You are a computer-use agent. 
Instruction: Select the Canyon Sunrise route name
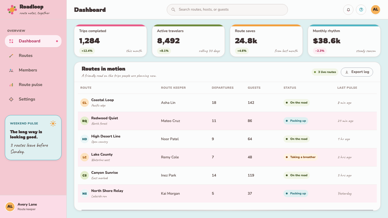105,173
